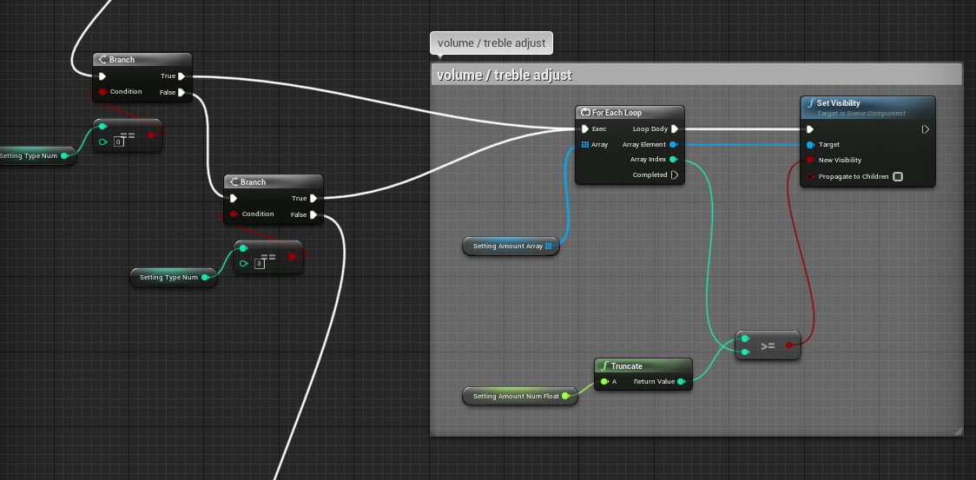Click the Array input pin on For Each Loop
Viewport: 976px width, 480px height.
coord(584,144)
